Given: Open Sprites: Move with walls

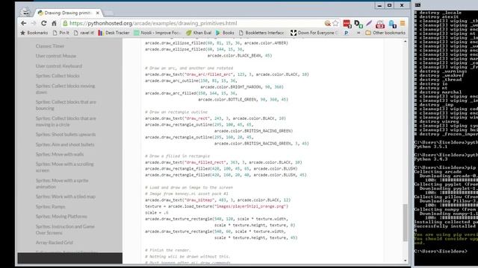Looking at the screenshot, I should pos(60,154).
